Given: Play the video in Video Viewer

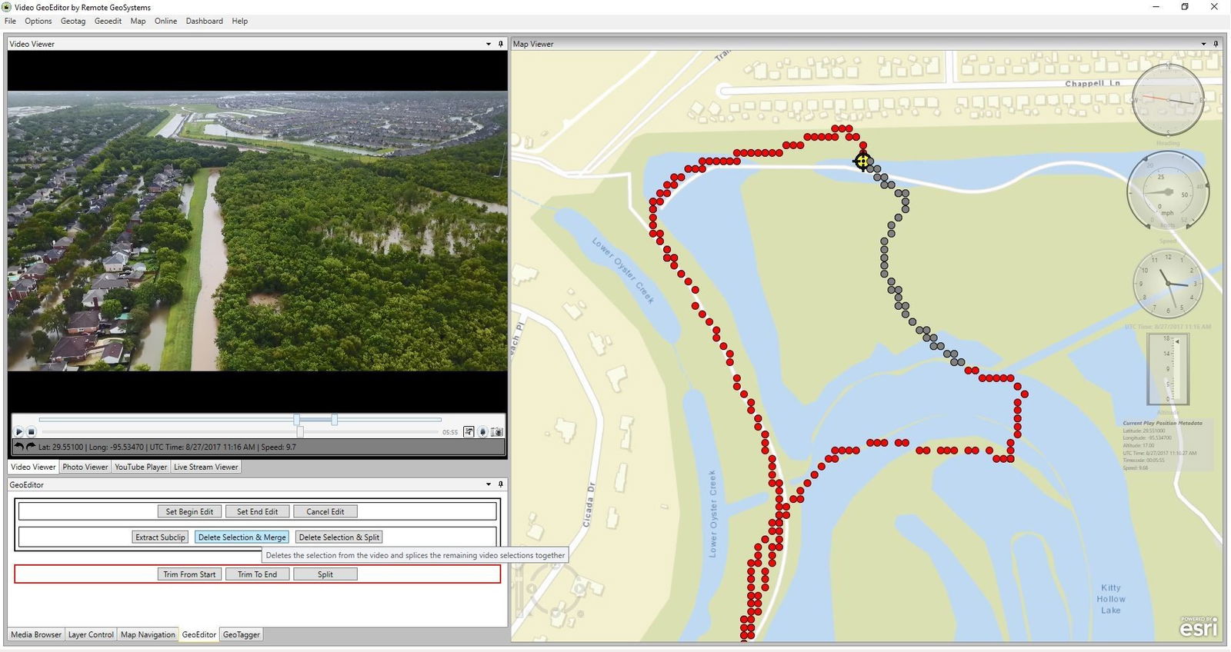Looking at the screenshot, I should point(19,432).
